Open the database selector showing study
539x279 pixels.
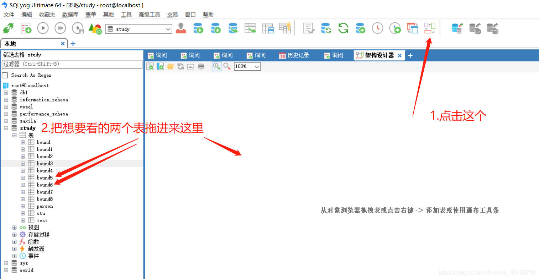[x=138, y=29]
